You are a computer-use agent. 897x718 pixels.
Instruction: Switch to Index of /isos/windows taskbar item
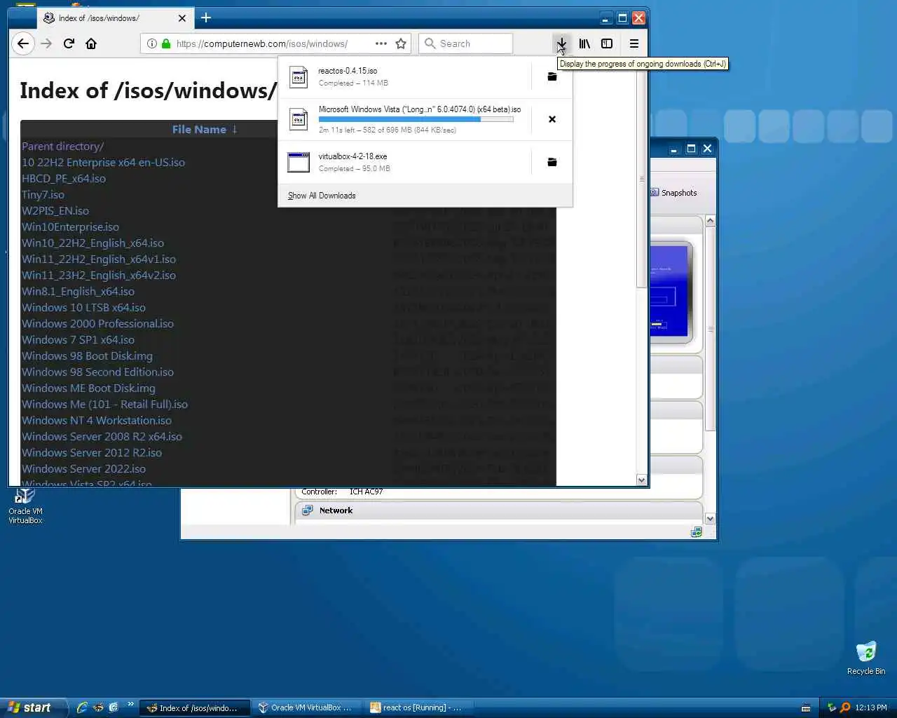tap(195, 707)
